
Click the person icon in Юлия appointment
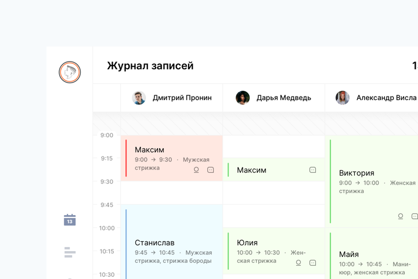tap(298, 263)
